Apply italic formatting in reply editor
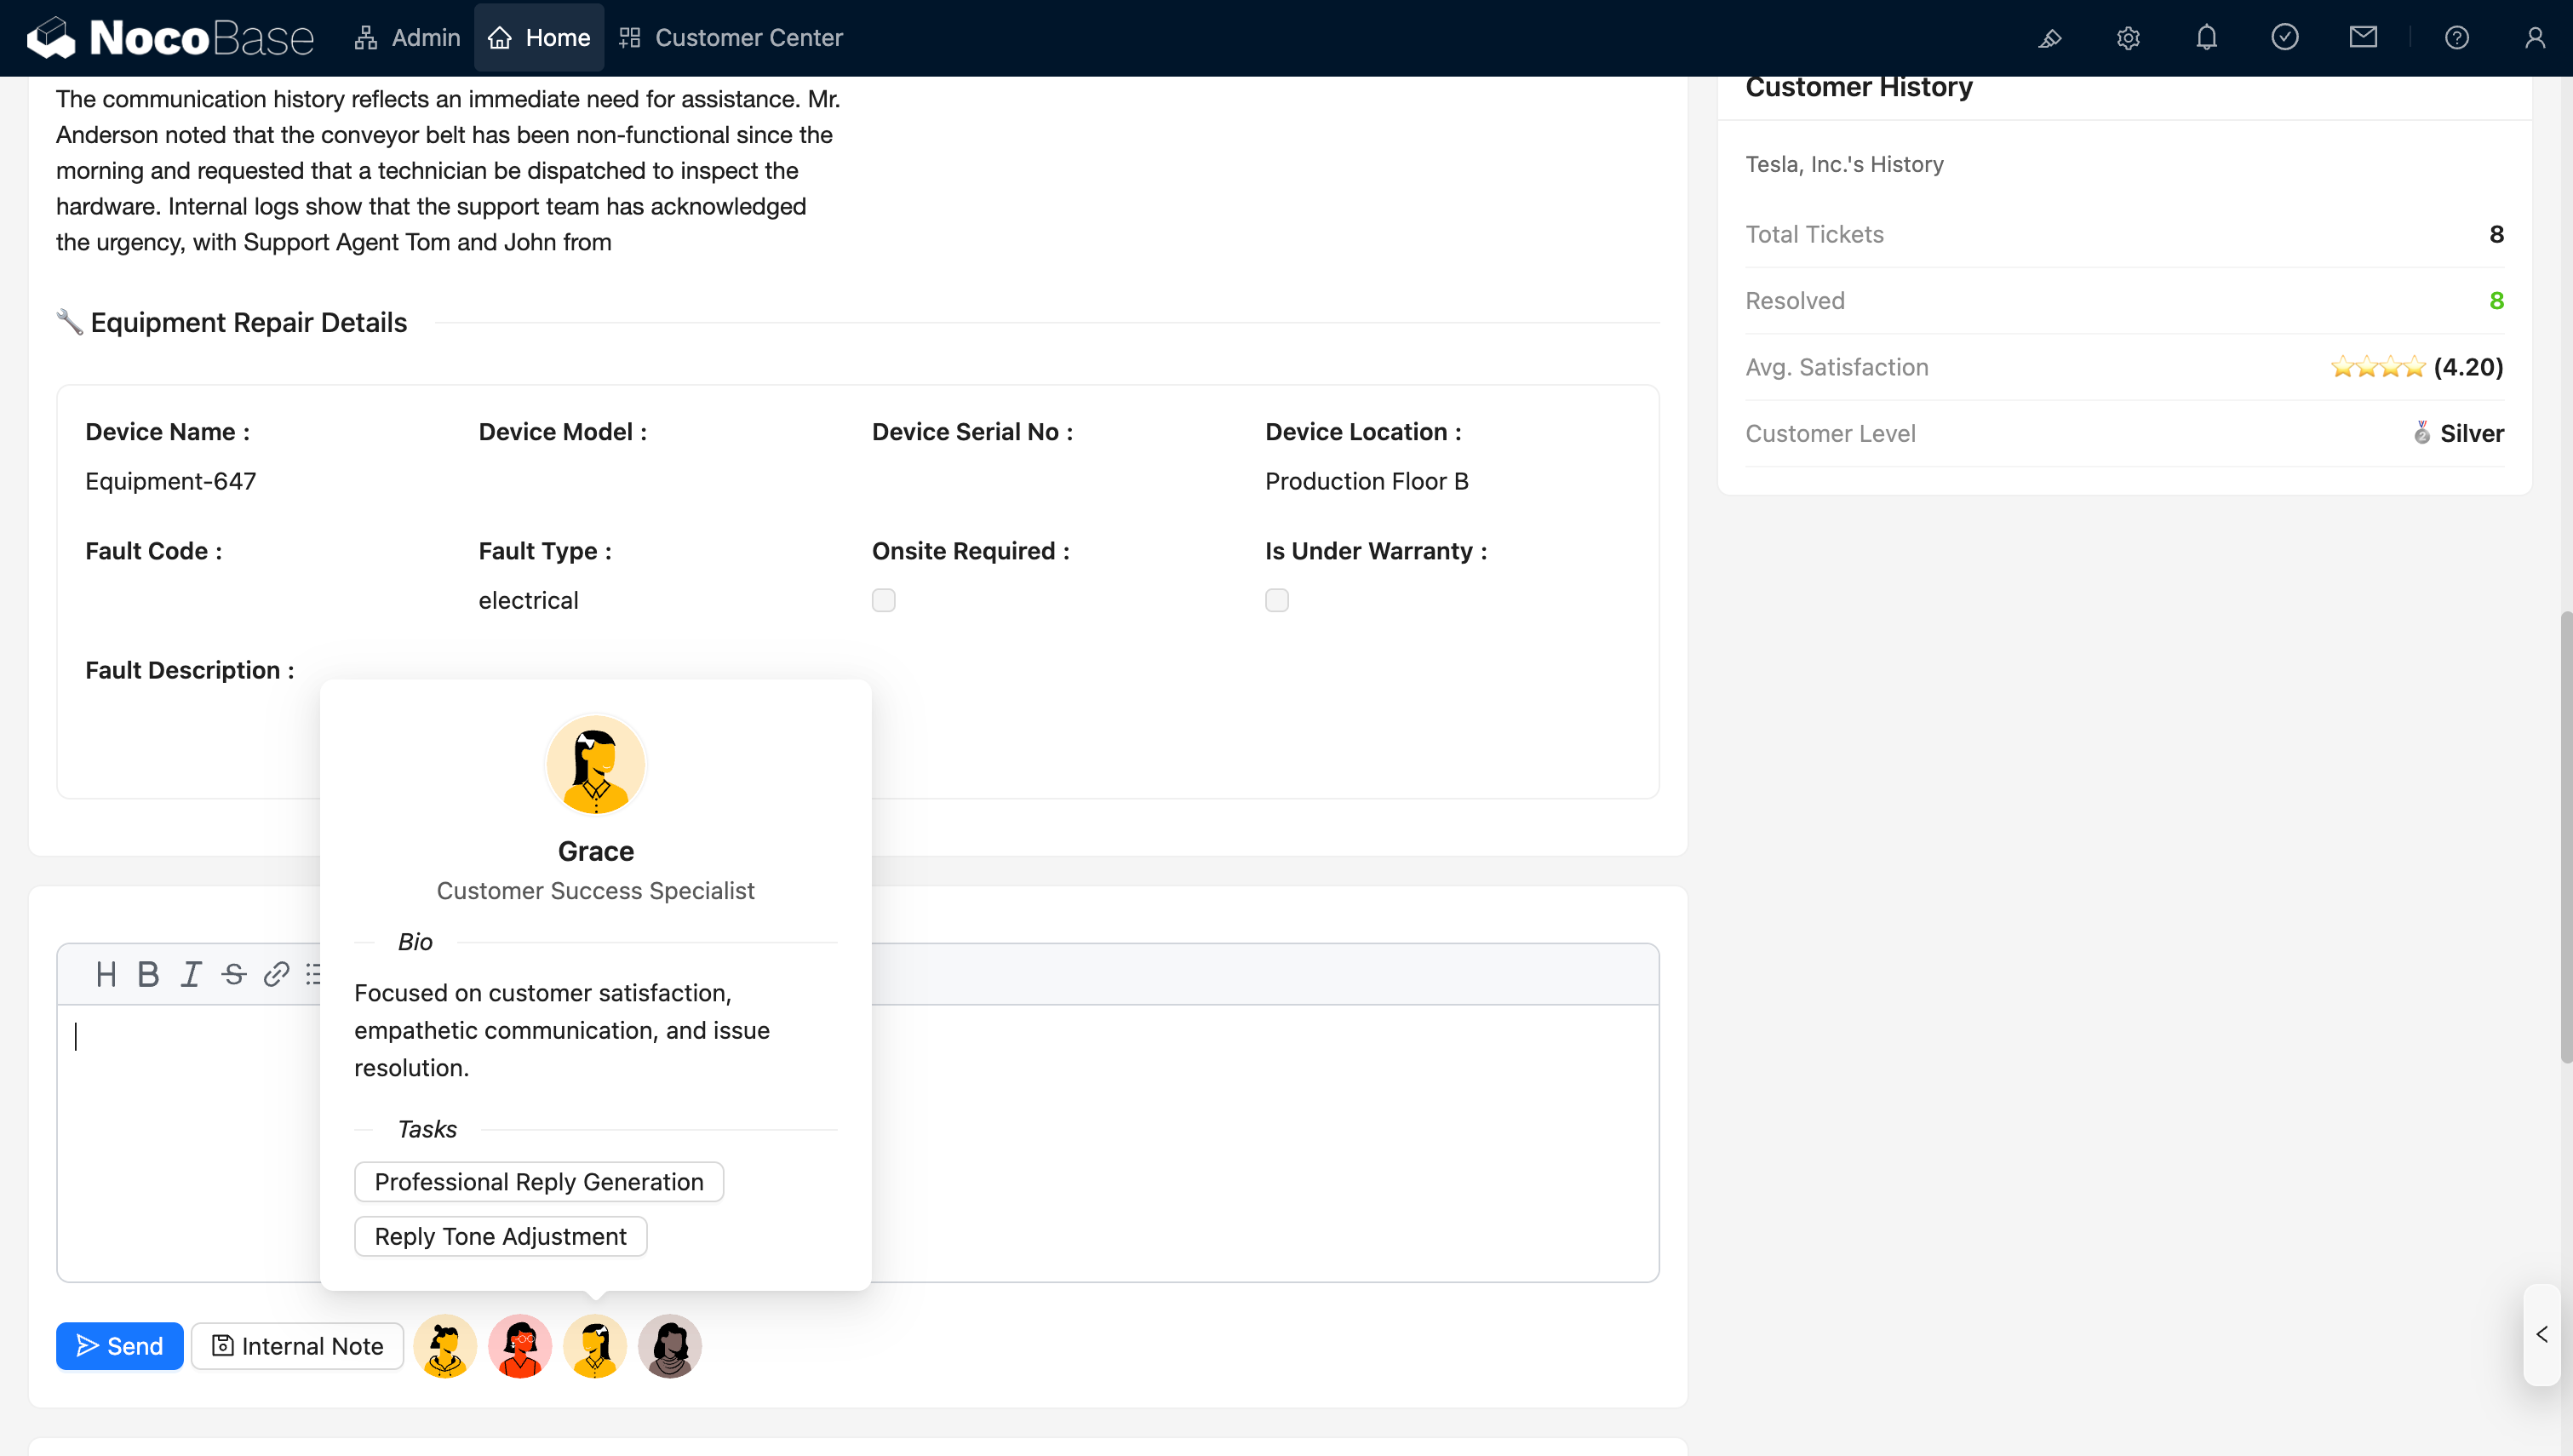2573x1456 pixels. pyautogui.click(x=191, y=974)
